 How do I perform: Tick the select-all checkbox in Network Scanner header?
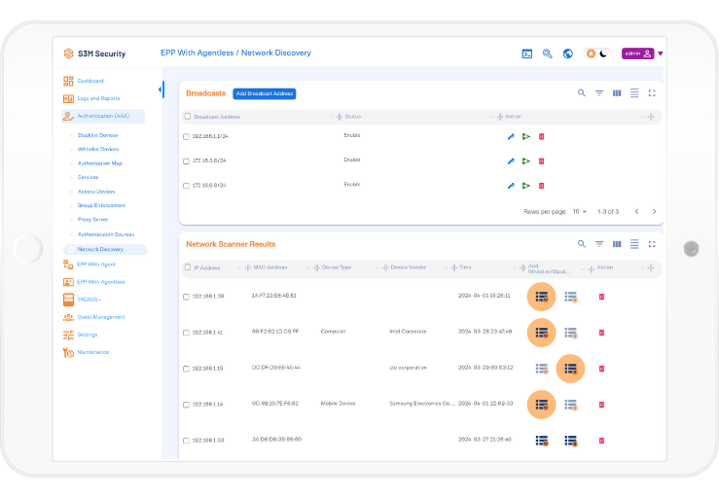(x=188, y=267)
